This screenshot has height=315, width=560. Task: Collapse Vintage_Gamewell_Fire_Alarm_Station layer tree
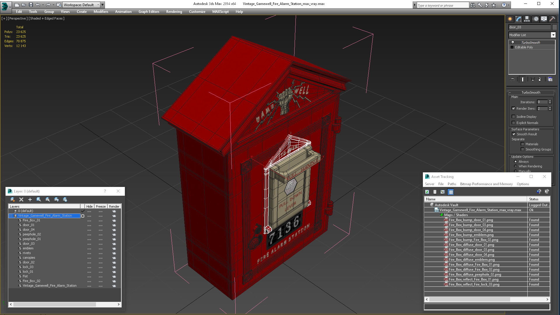coord(11,216)
